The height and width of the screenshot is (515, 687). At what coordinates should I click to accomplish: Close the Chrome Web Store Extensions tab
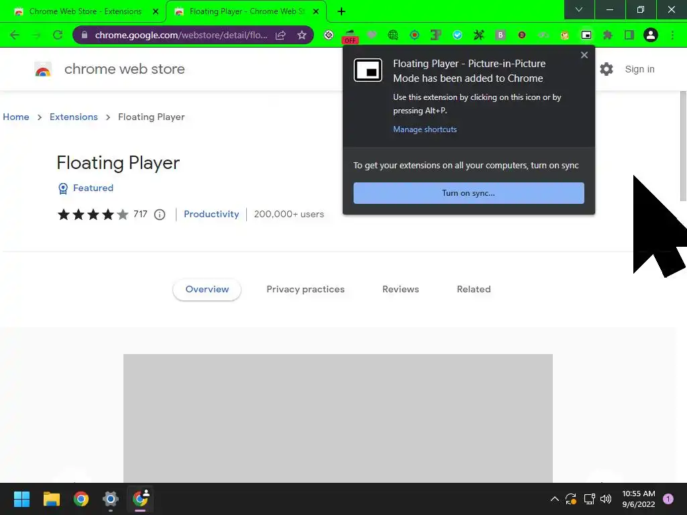(x=156, y=12)
